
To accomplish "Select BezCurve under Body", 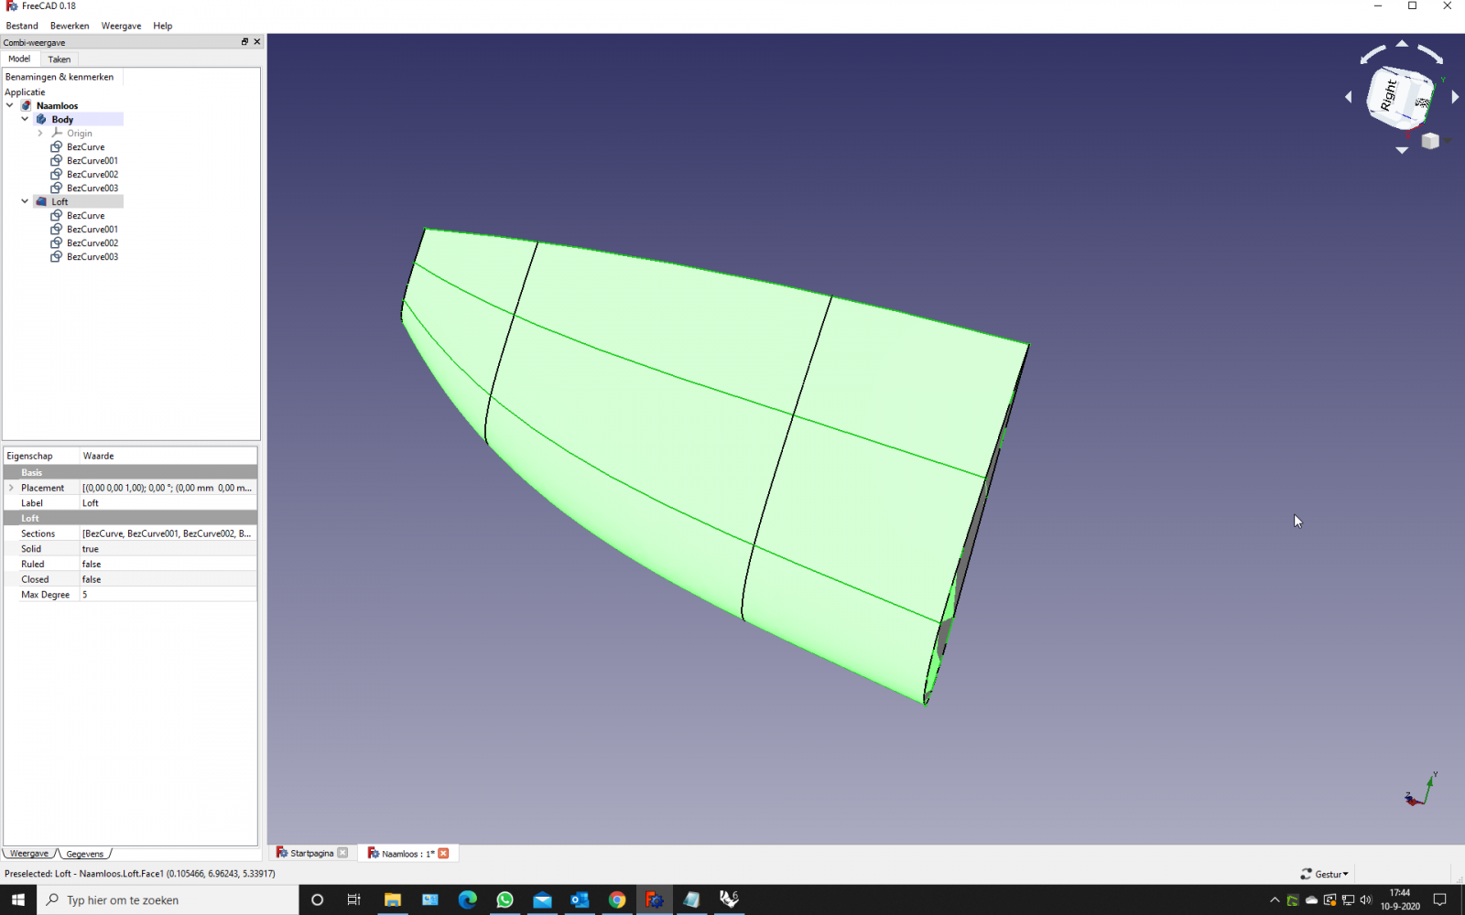I will pos(85,146).
